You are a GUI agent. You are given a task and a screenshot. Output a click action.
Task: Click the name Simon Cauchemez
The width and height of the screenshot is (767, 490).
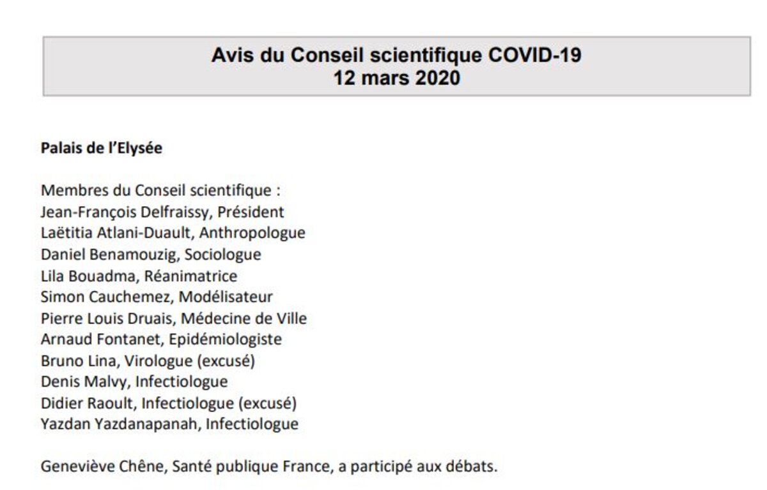tap(106, 297)
